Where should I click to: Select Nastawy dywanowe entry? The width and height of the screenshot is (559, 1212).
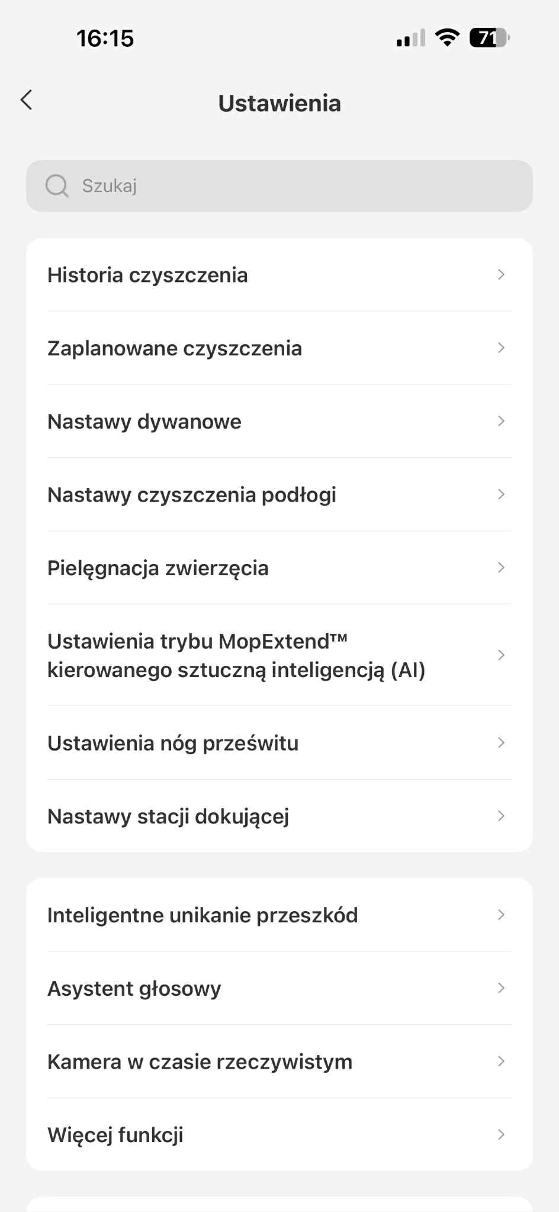(x=279, y=422)
